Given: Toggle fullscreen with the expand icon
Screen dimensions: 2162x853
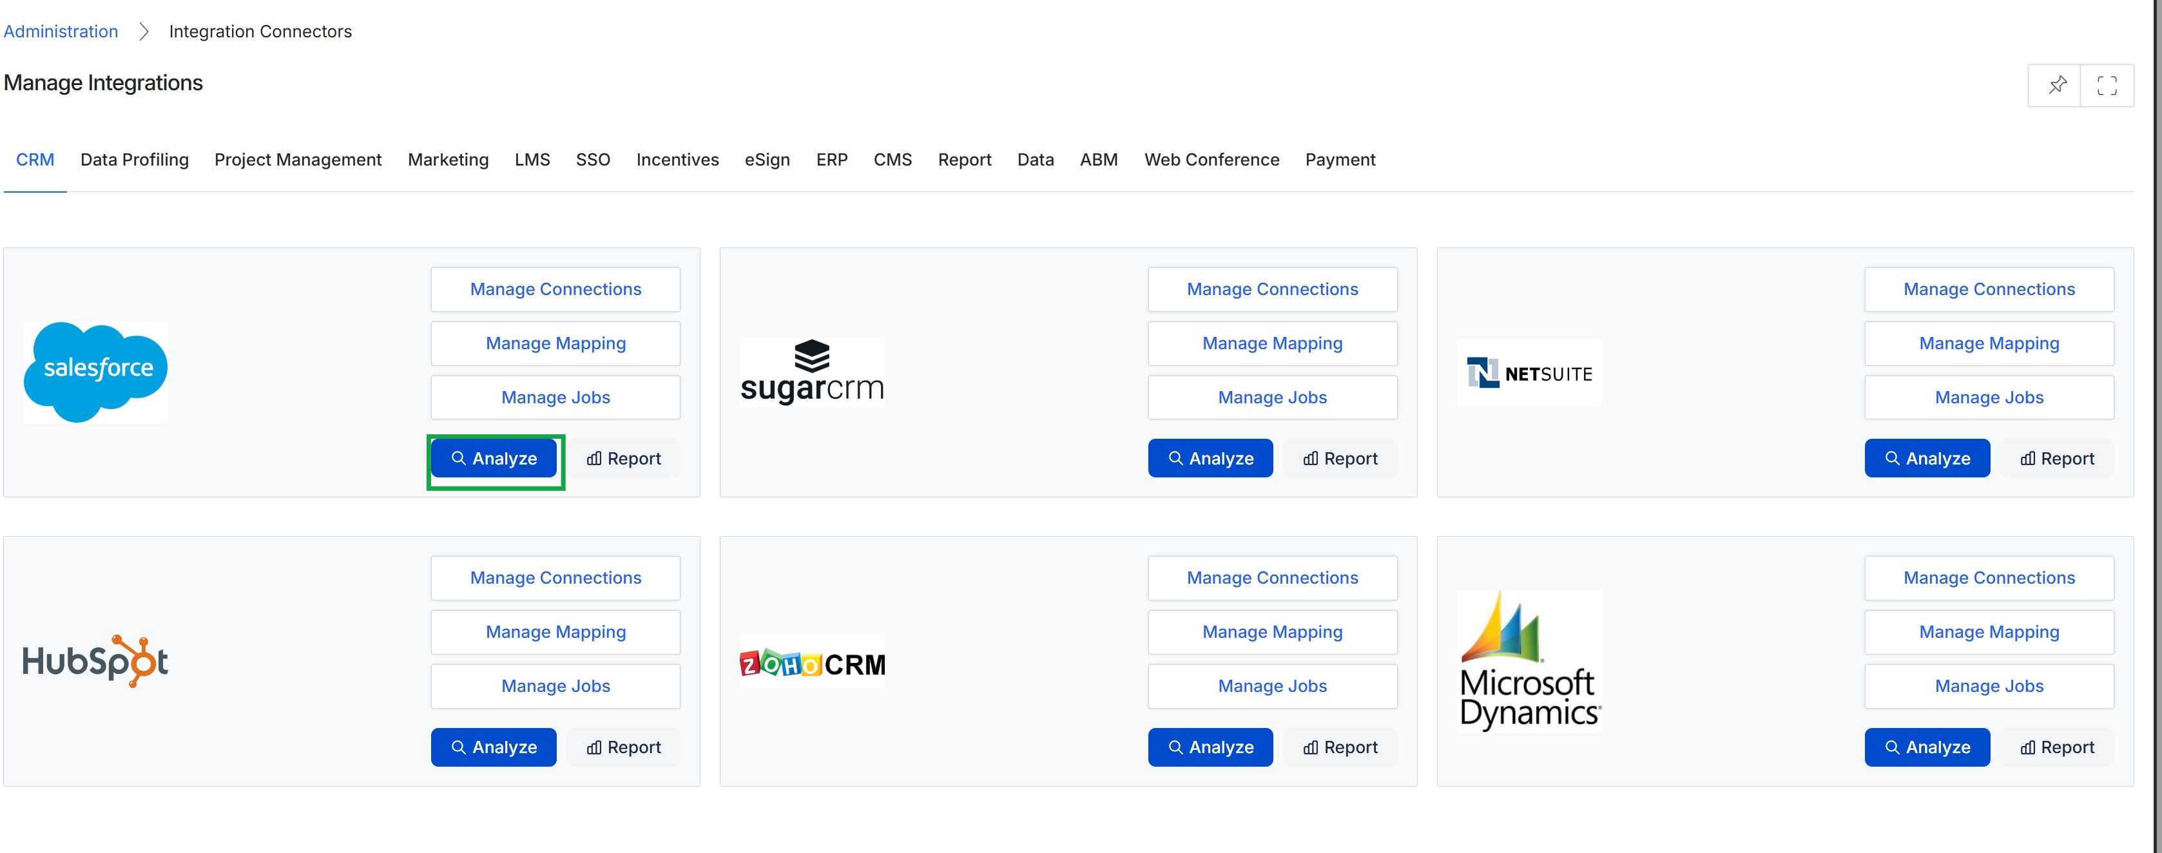Looking at the screenshot, I should 2107,84.
